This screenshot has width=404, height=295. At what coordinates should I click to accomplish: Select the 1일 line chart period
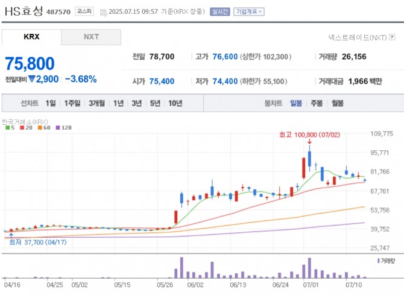(51, 103)
